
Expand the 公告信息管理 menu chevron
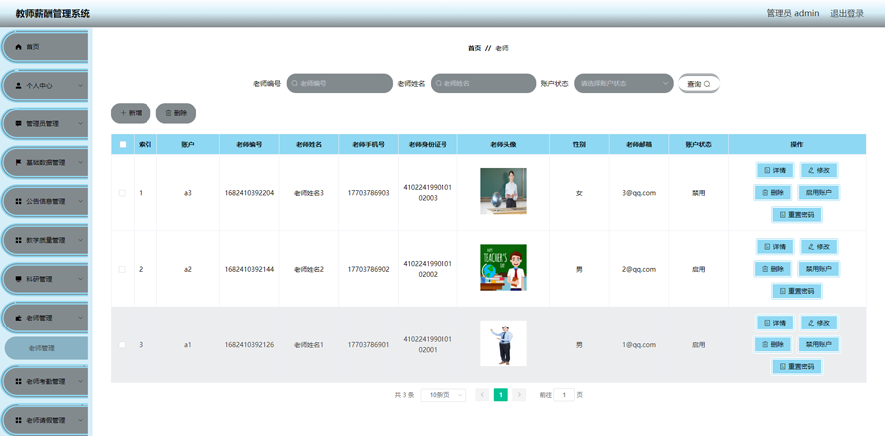coord(80,201)
